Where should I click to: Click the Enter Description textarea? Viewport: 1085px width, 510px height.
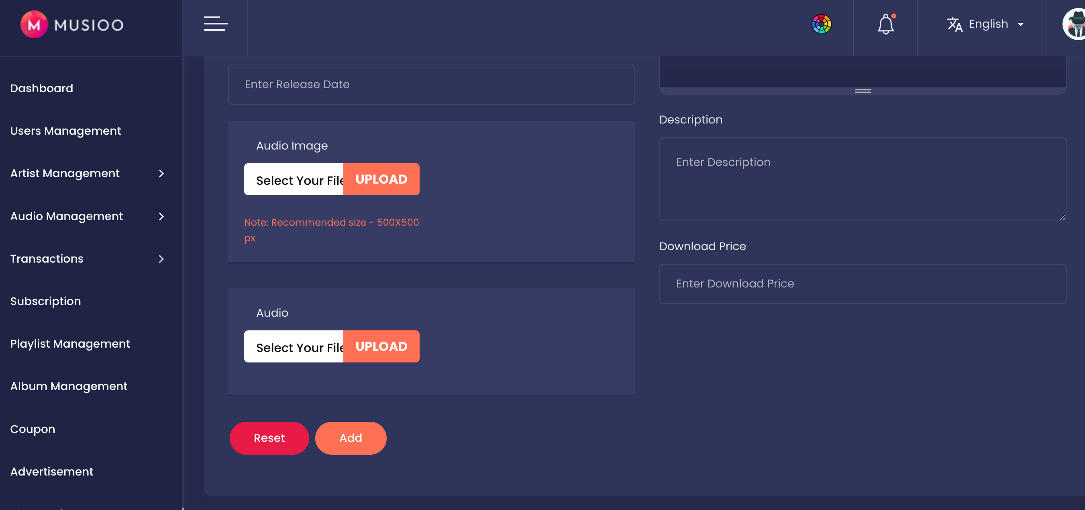863,179
